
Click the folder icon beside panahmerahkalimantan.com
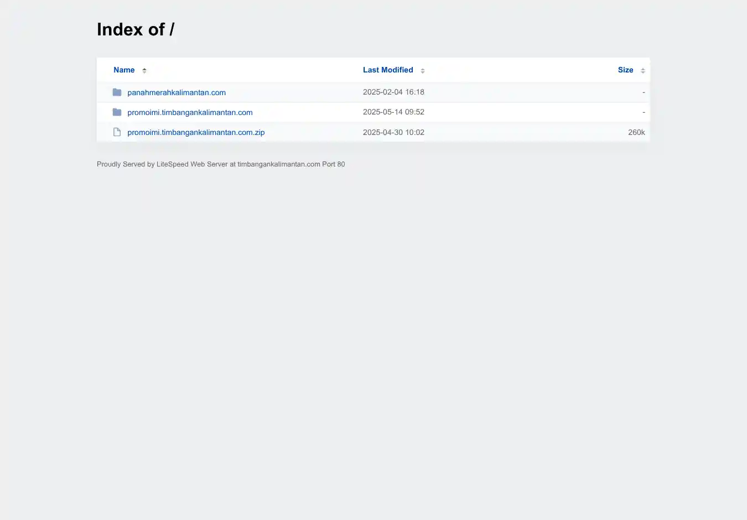(117, 92)
